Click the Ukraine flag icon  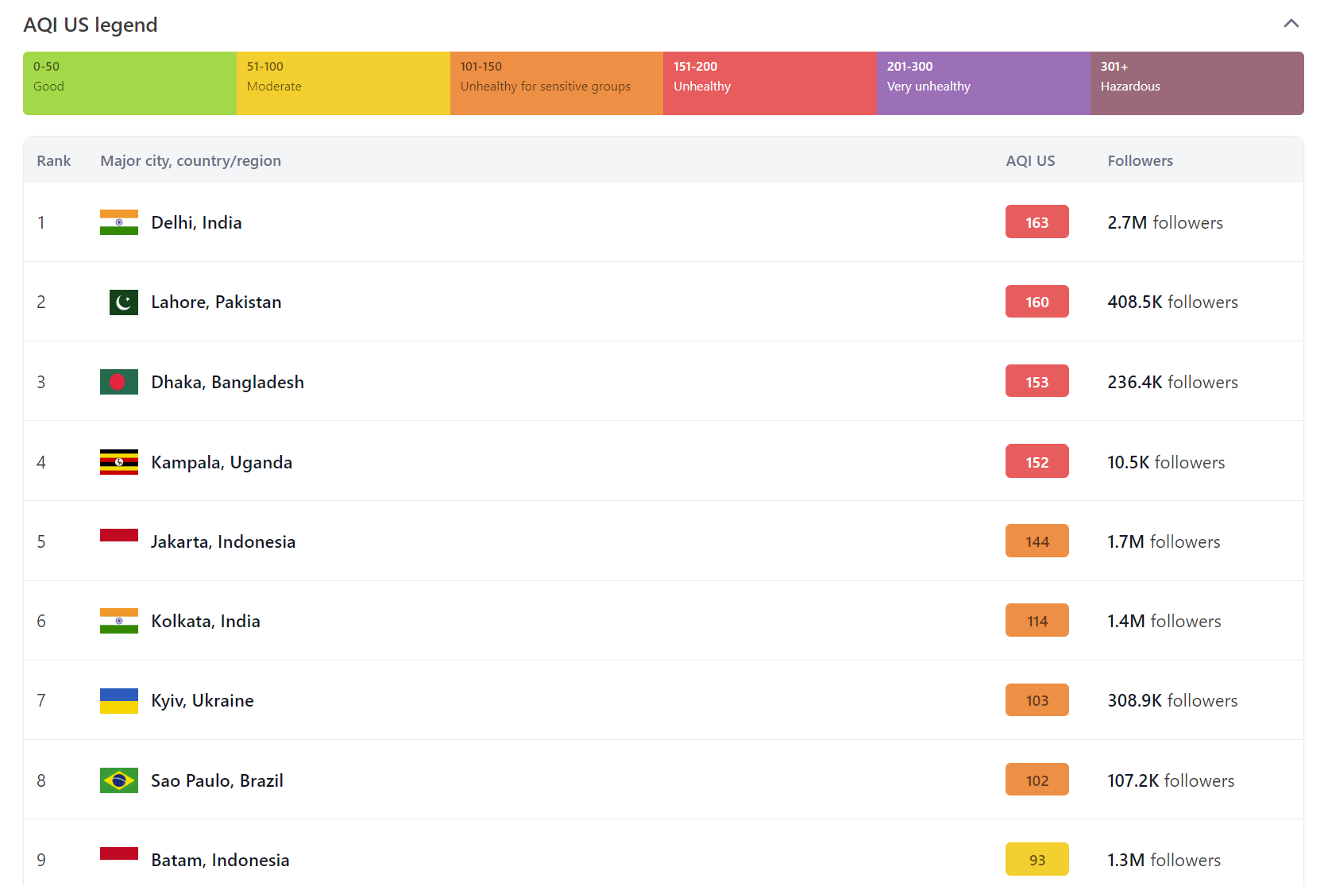[119, 701]
